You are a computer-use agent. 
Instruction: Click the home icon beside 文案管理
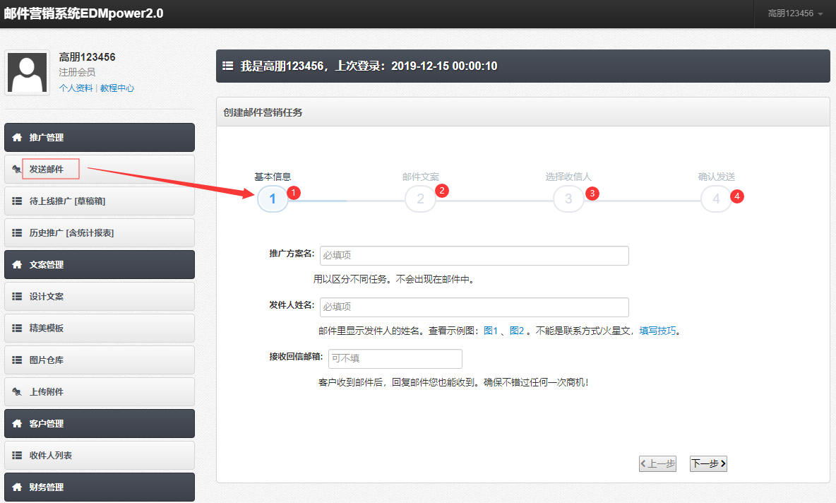coord(17,264)
